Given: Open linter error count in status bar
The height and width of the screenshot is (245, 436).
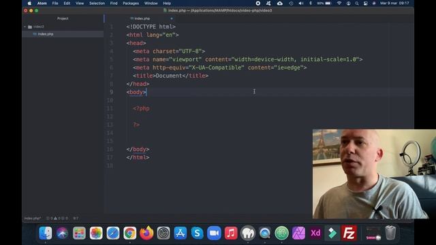Looking at the screenshot, I should [50, 218].
